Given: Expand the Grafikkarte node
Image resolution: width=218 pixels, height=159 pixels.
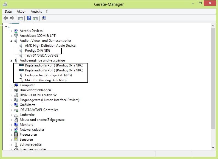Looking at the screenshot, I should point(12,105).
